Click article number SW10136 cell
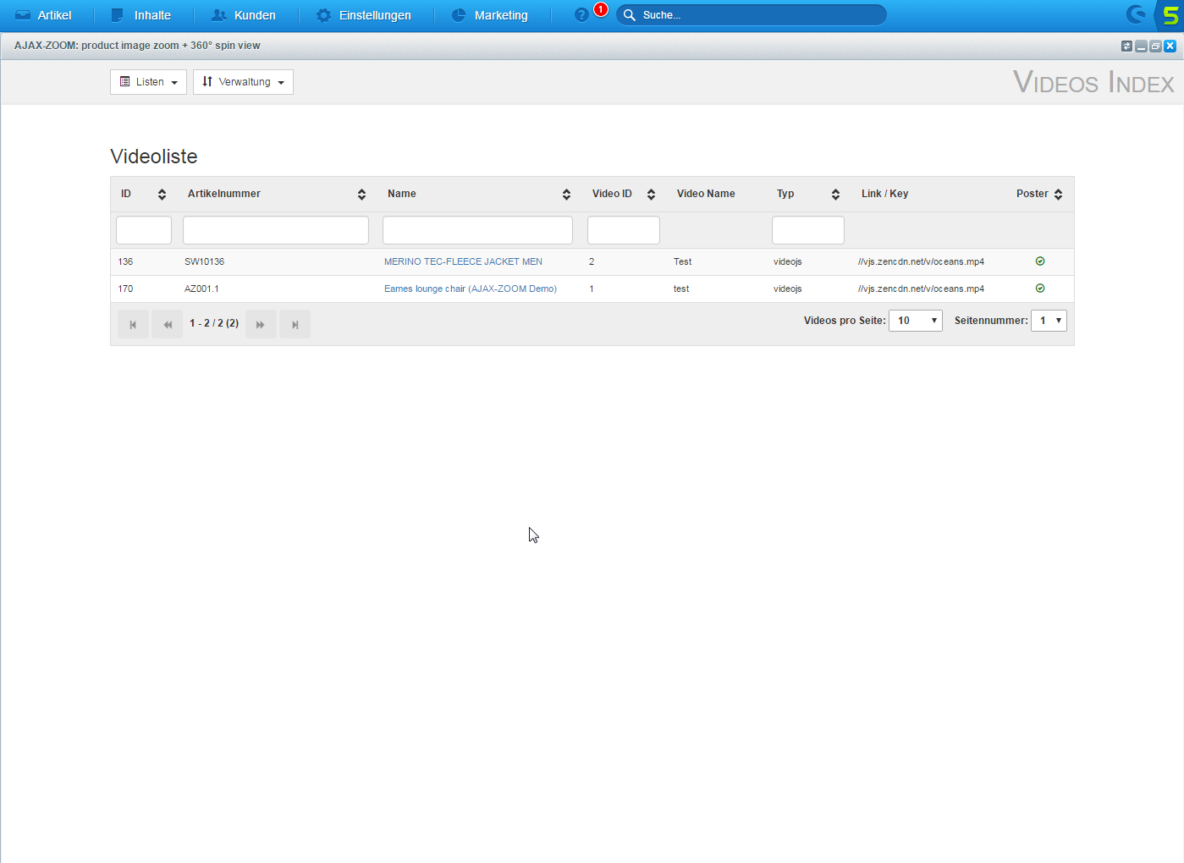 coord(204,262)
